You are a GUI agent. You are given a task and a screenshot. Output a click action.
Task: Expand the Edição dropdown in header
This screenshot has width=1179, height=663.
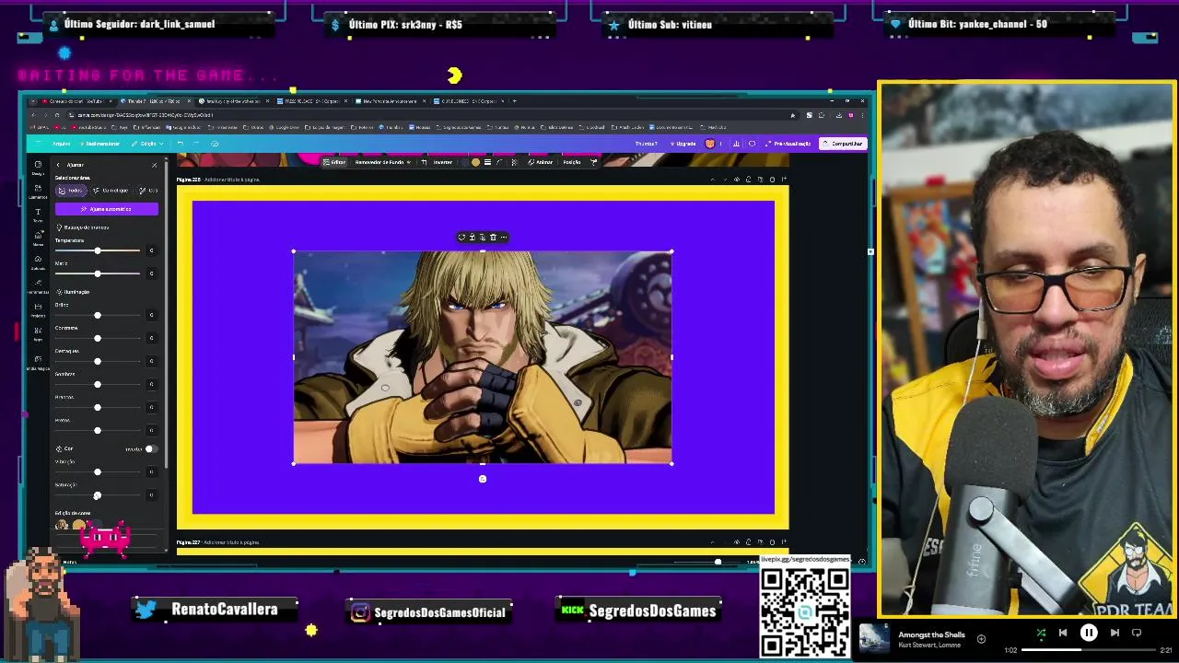pyautogui.click(x=147, y=144)
